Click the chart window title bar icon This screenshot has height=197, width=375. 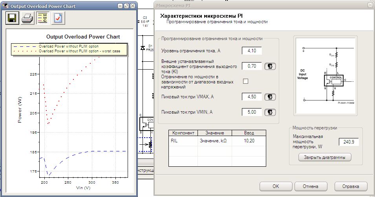(5, 6)
